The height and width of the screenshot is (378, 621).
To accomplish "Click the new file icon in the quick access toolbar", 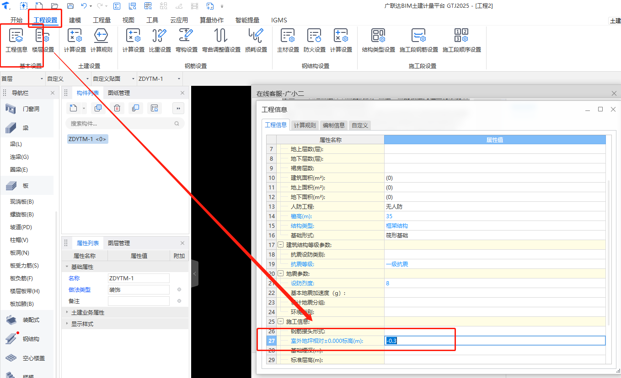I will coord(39,6).
